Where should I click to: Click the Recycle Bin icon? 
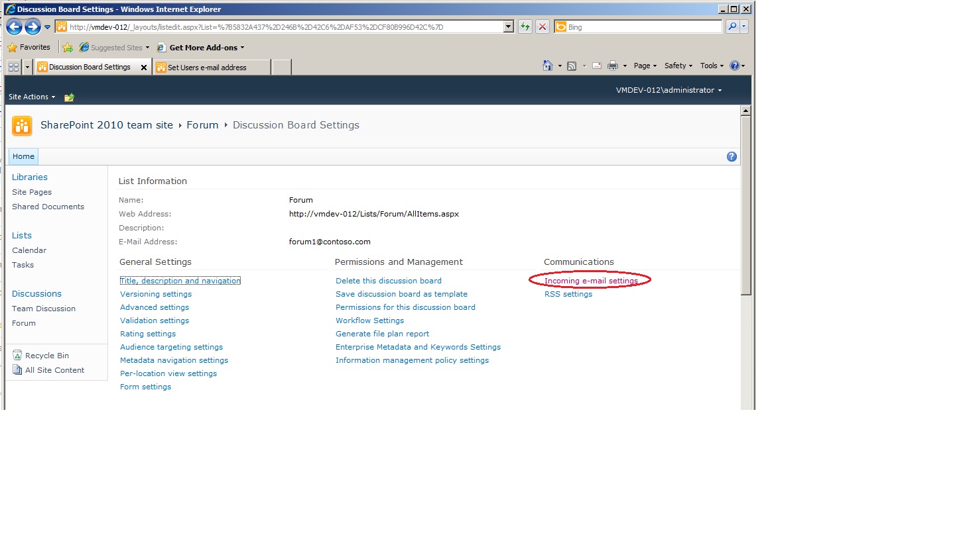[x=17, y=356]
